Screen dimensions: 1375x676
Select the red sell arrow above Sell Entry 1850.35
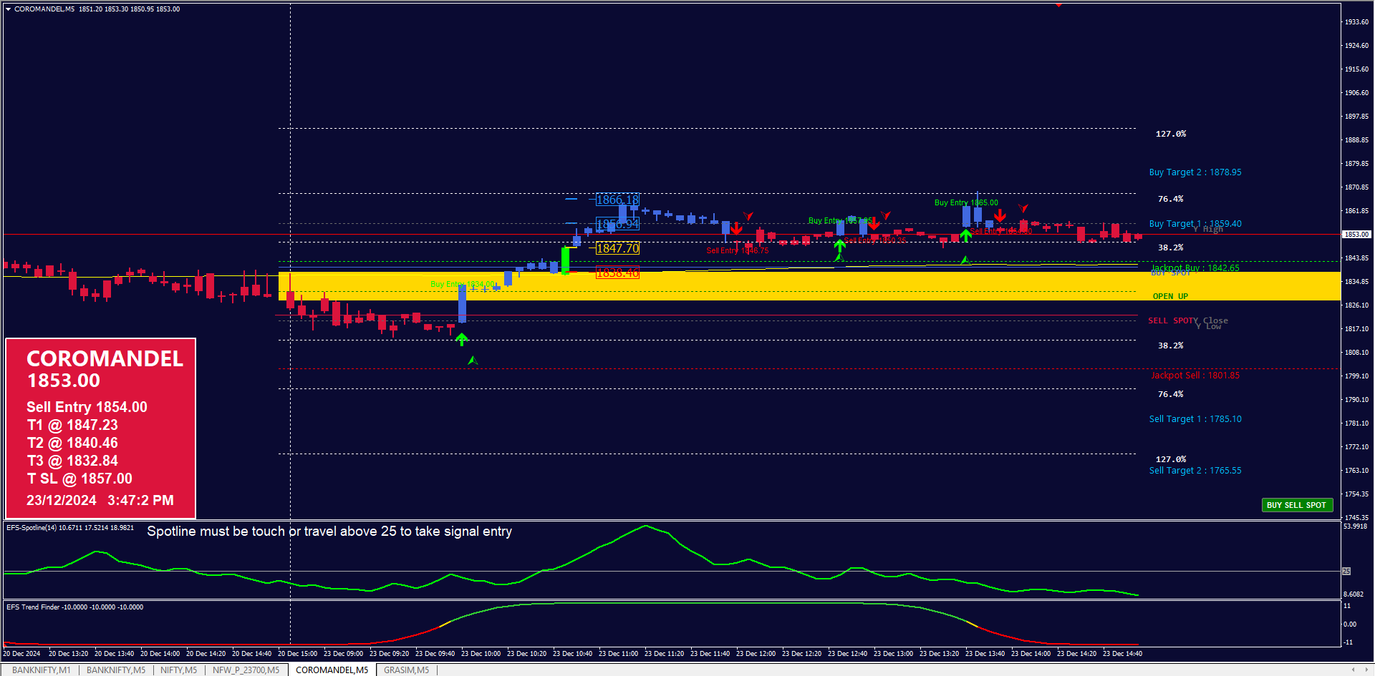point(874,224)
